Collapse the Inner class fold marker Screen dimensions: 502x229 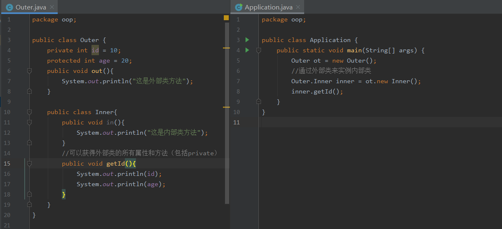click(x=29, y=112)
